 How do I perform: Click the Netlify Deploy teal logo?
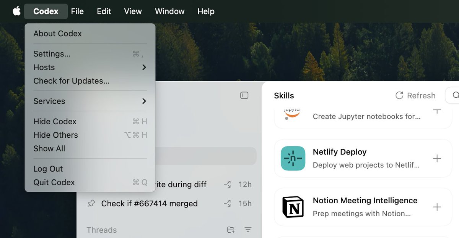[x=293, y=158]
